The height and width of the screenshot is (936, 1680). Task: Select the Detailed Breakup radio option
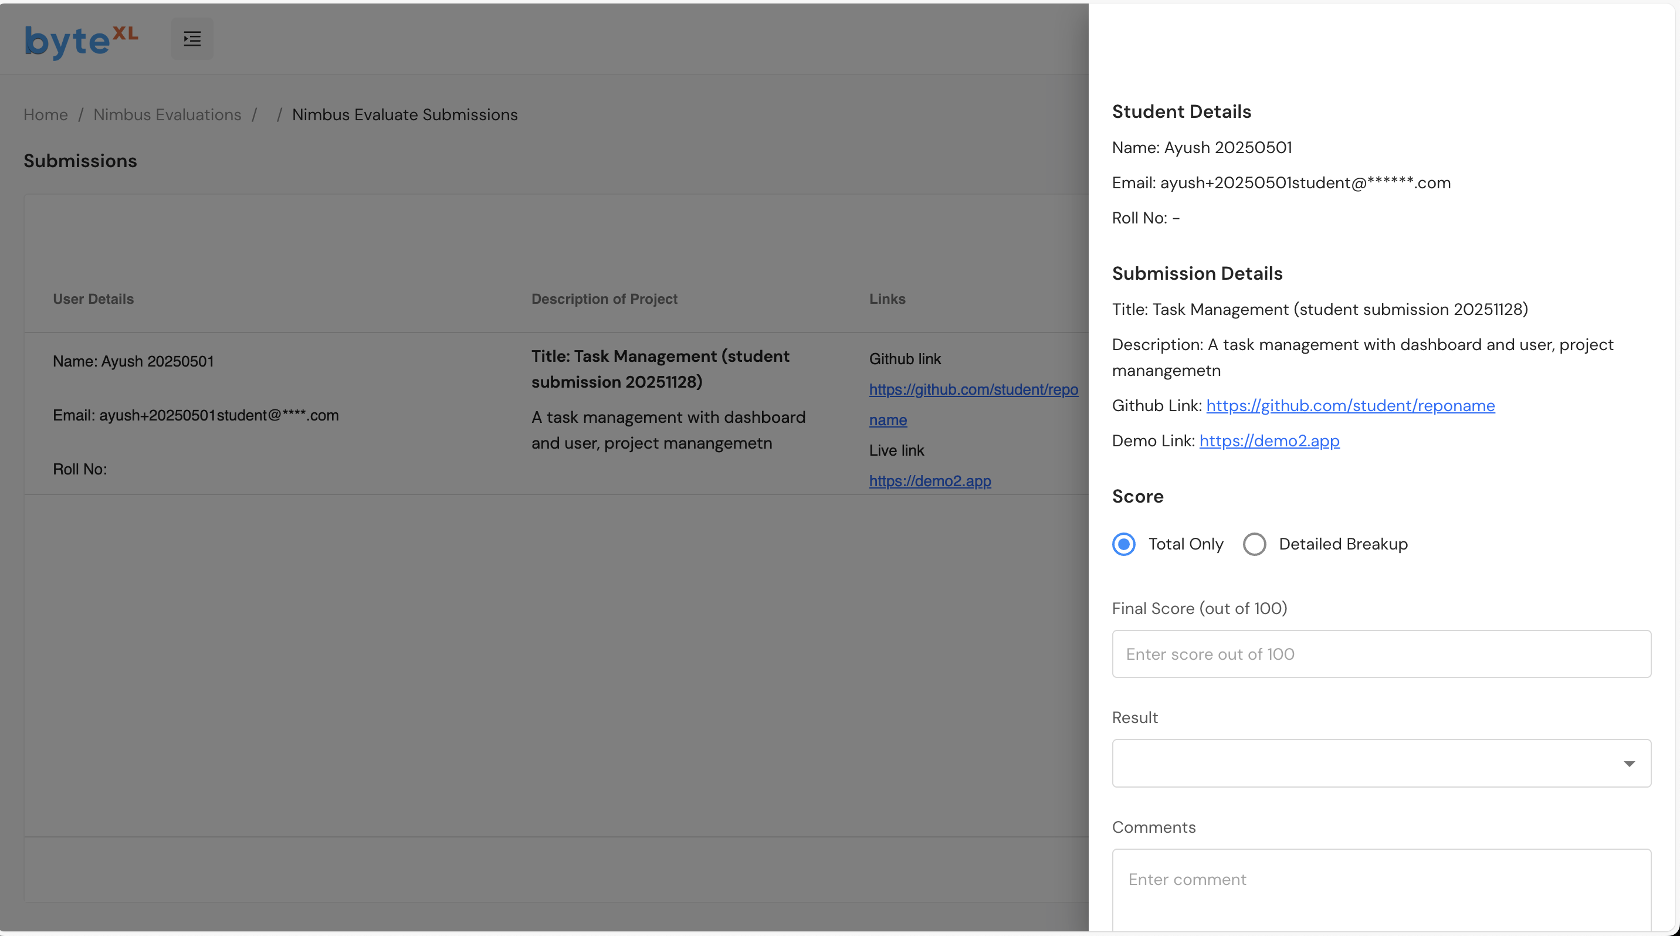(1254, 544)
